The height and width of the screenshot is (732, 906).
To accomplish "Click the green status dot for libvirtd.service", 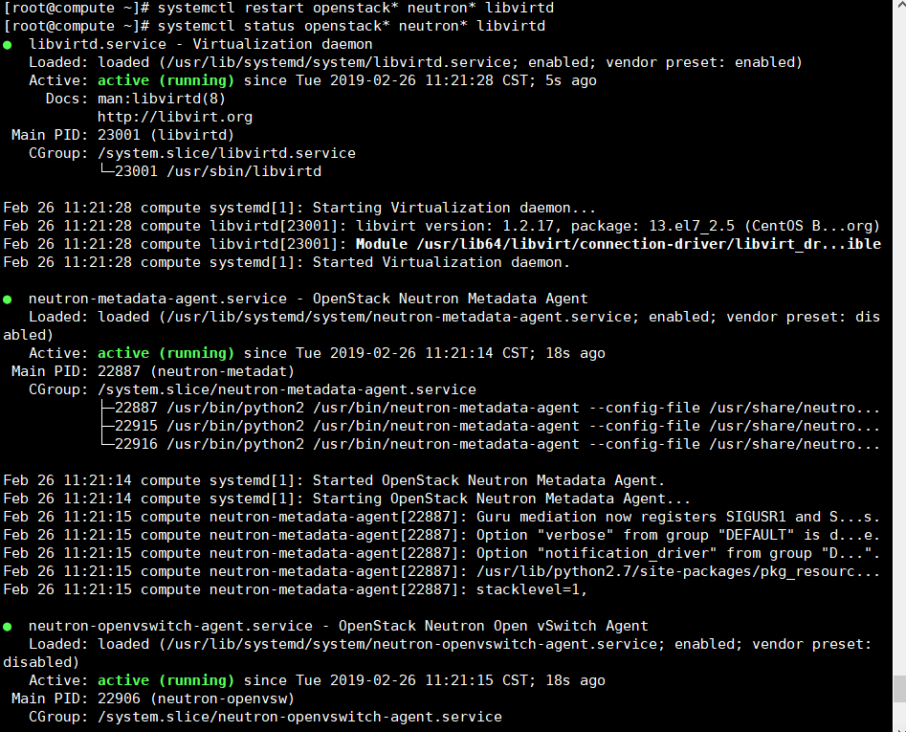I will 8,45.
